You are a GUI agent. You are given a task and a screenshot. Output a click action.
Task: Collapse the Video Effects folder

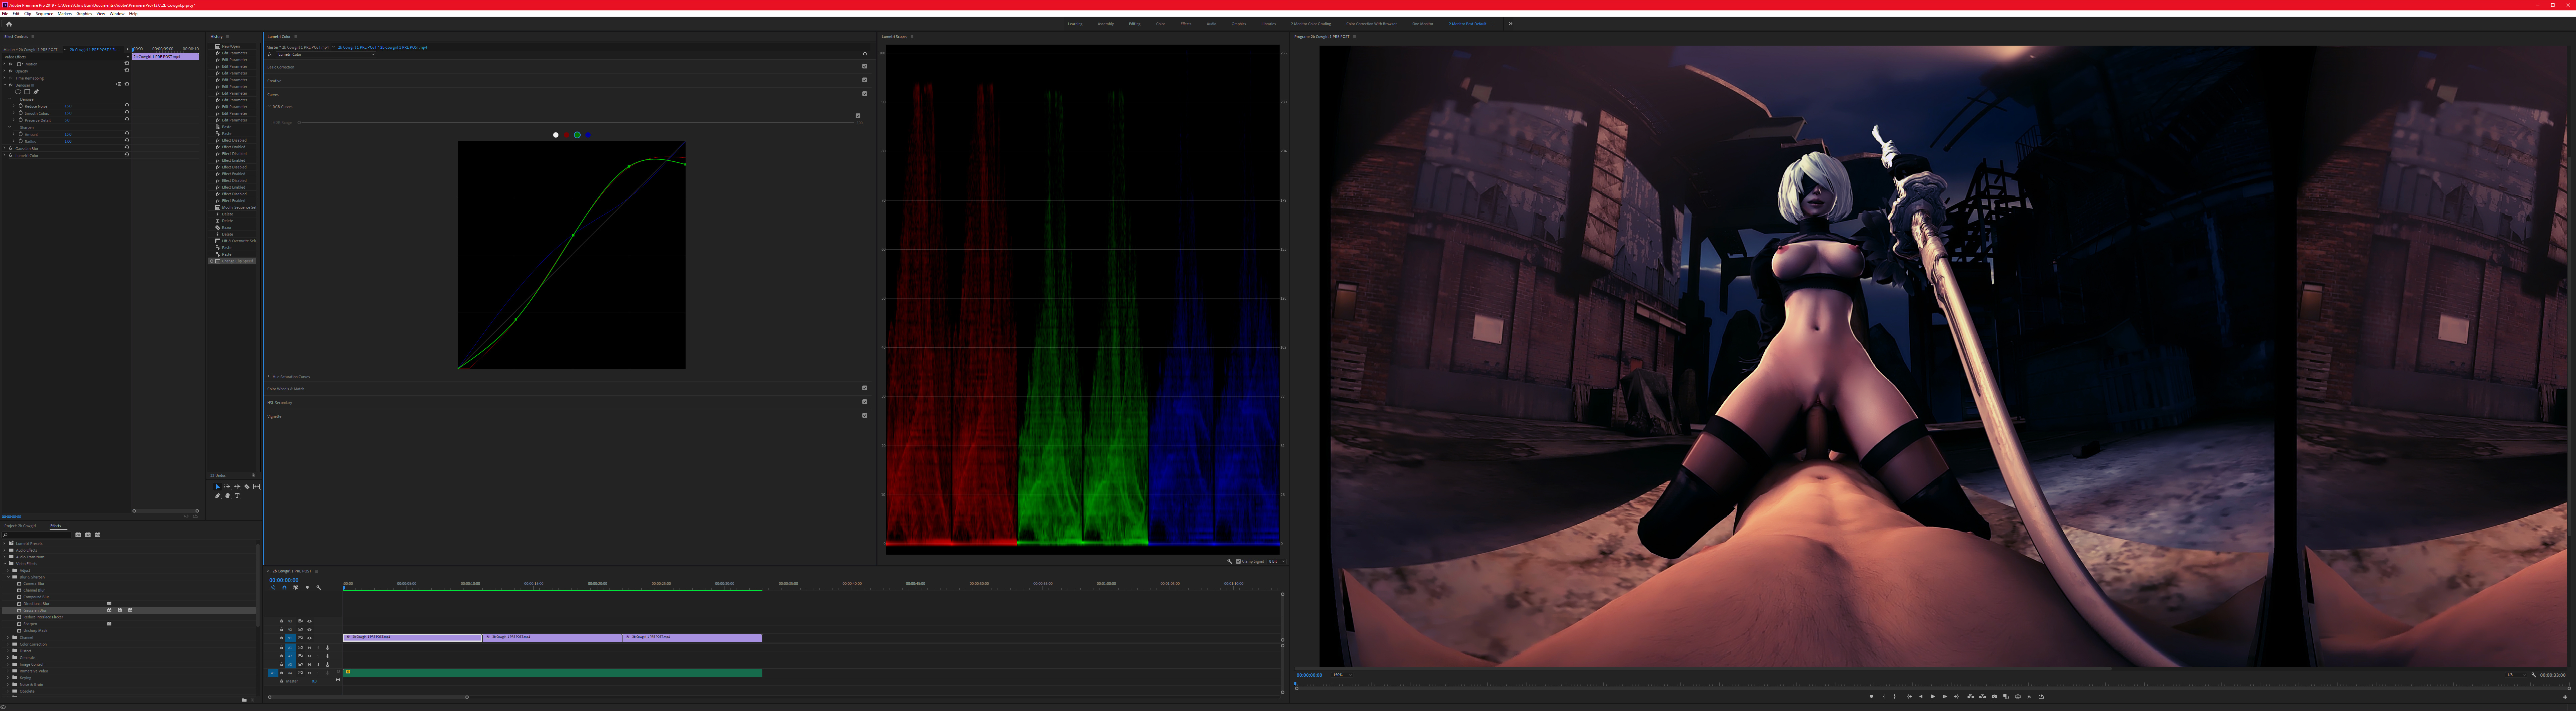[x=5, y=564]
